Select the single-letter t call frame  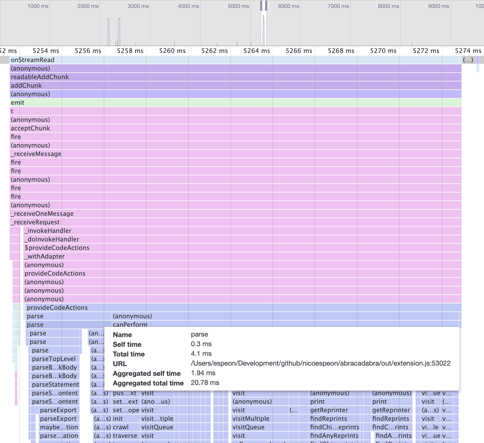point(235,111)
